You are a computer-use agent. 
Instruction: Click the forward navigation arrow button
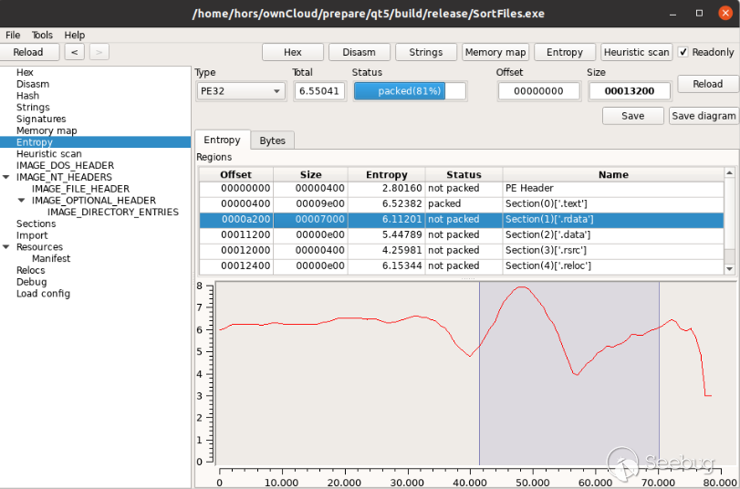pyautogui.click(x=99, y=52)
